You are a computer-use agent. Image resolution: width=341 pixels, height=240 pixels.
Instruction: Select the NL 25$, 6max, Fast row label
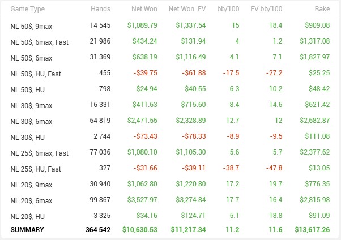pyautogui.click(x=39, y=153)
